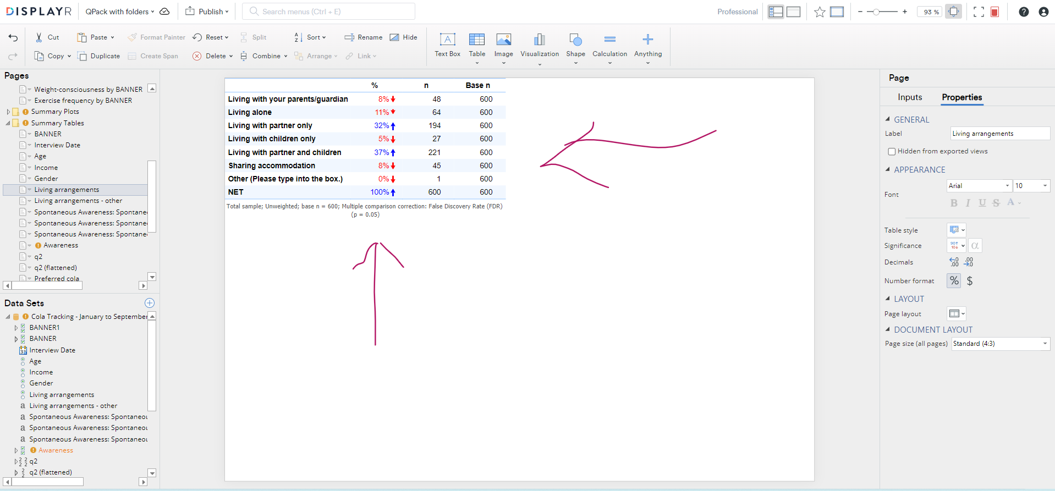The width and height of the screenshot is (1055, 491).
Task: Insert a Table
Action: coord(477,47)
